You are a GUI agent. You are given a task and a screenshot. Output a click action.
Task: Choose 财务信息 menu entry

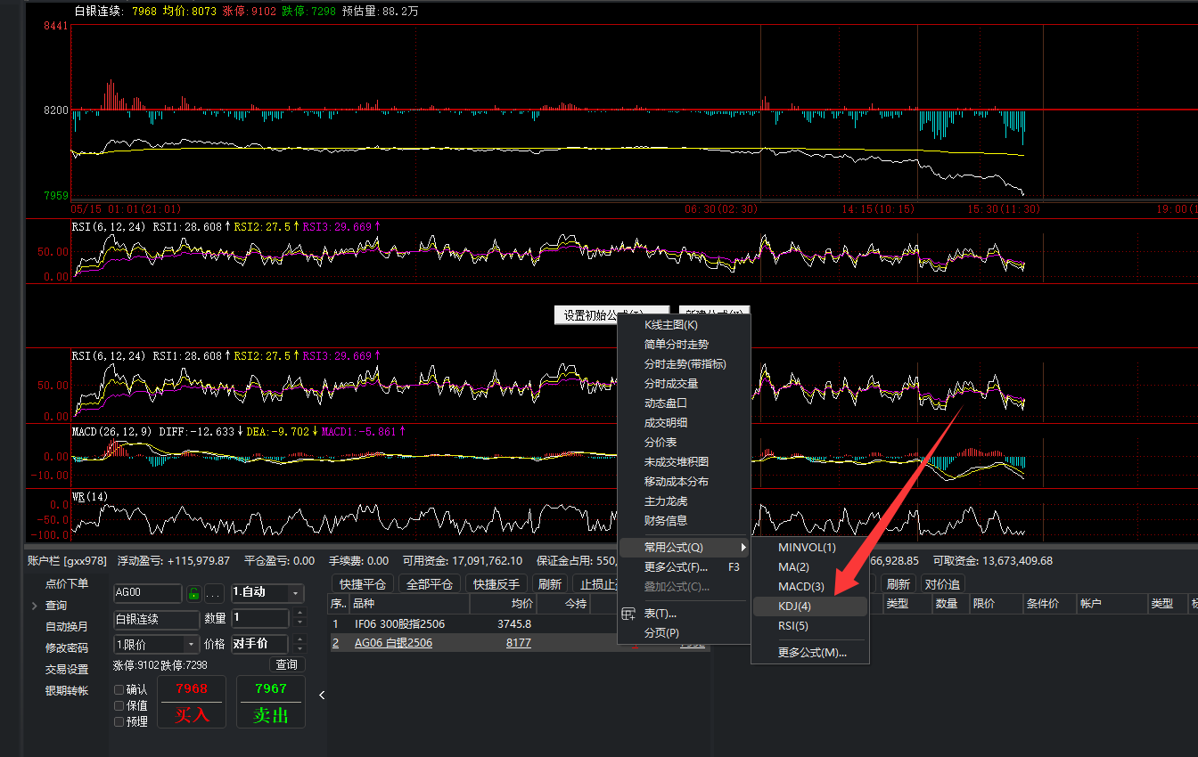click(x=685, y=521)
